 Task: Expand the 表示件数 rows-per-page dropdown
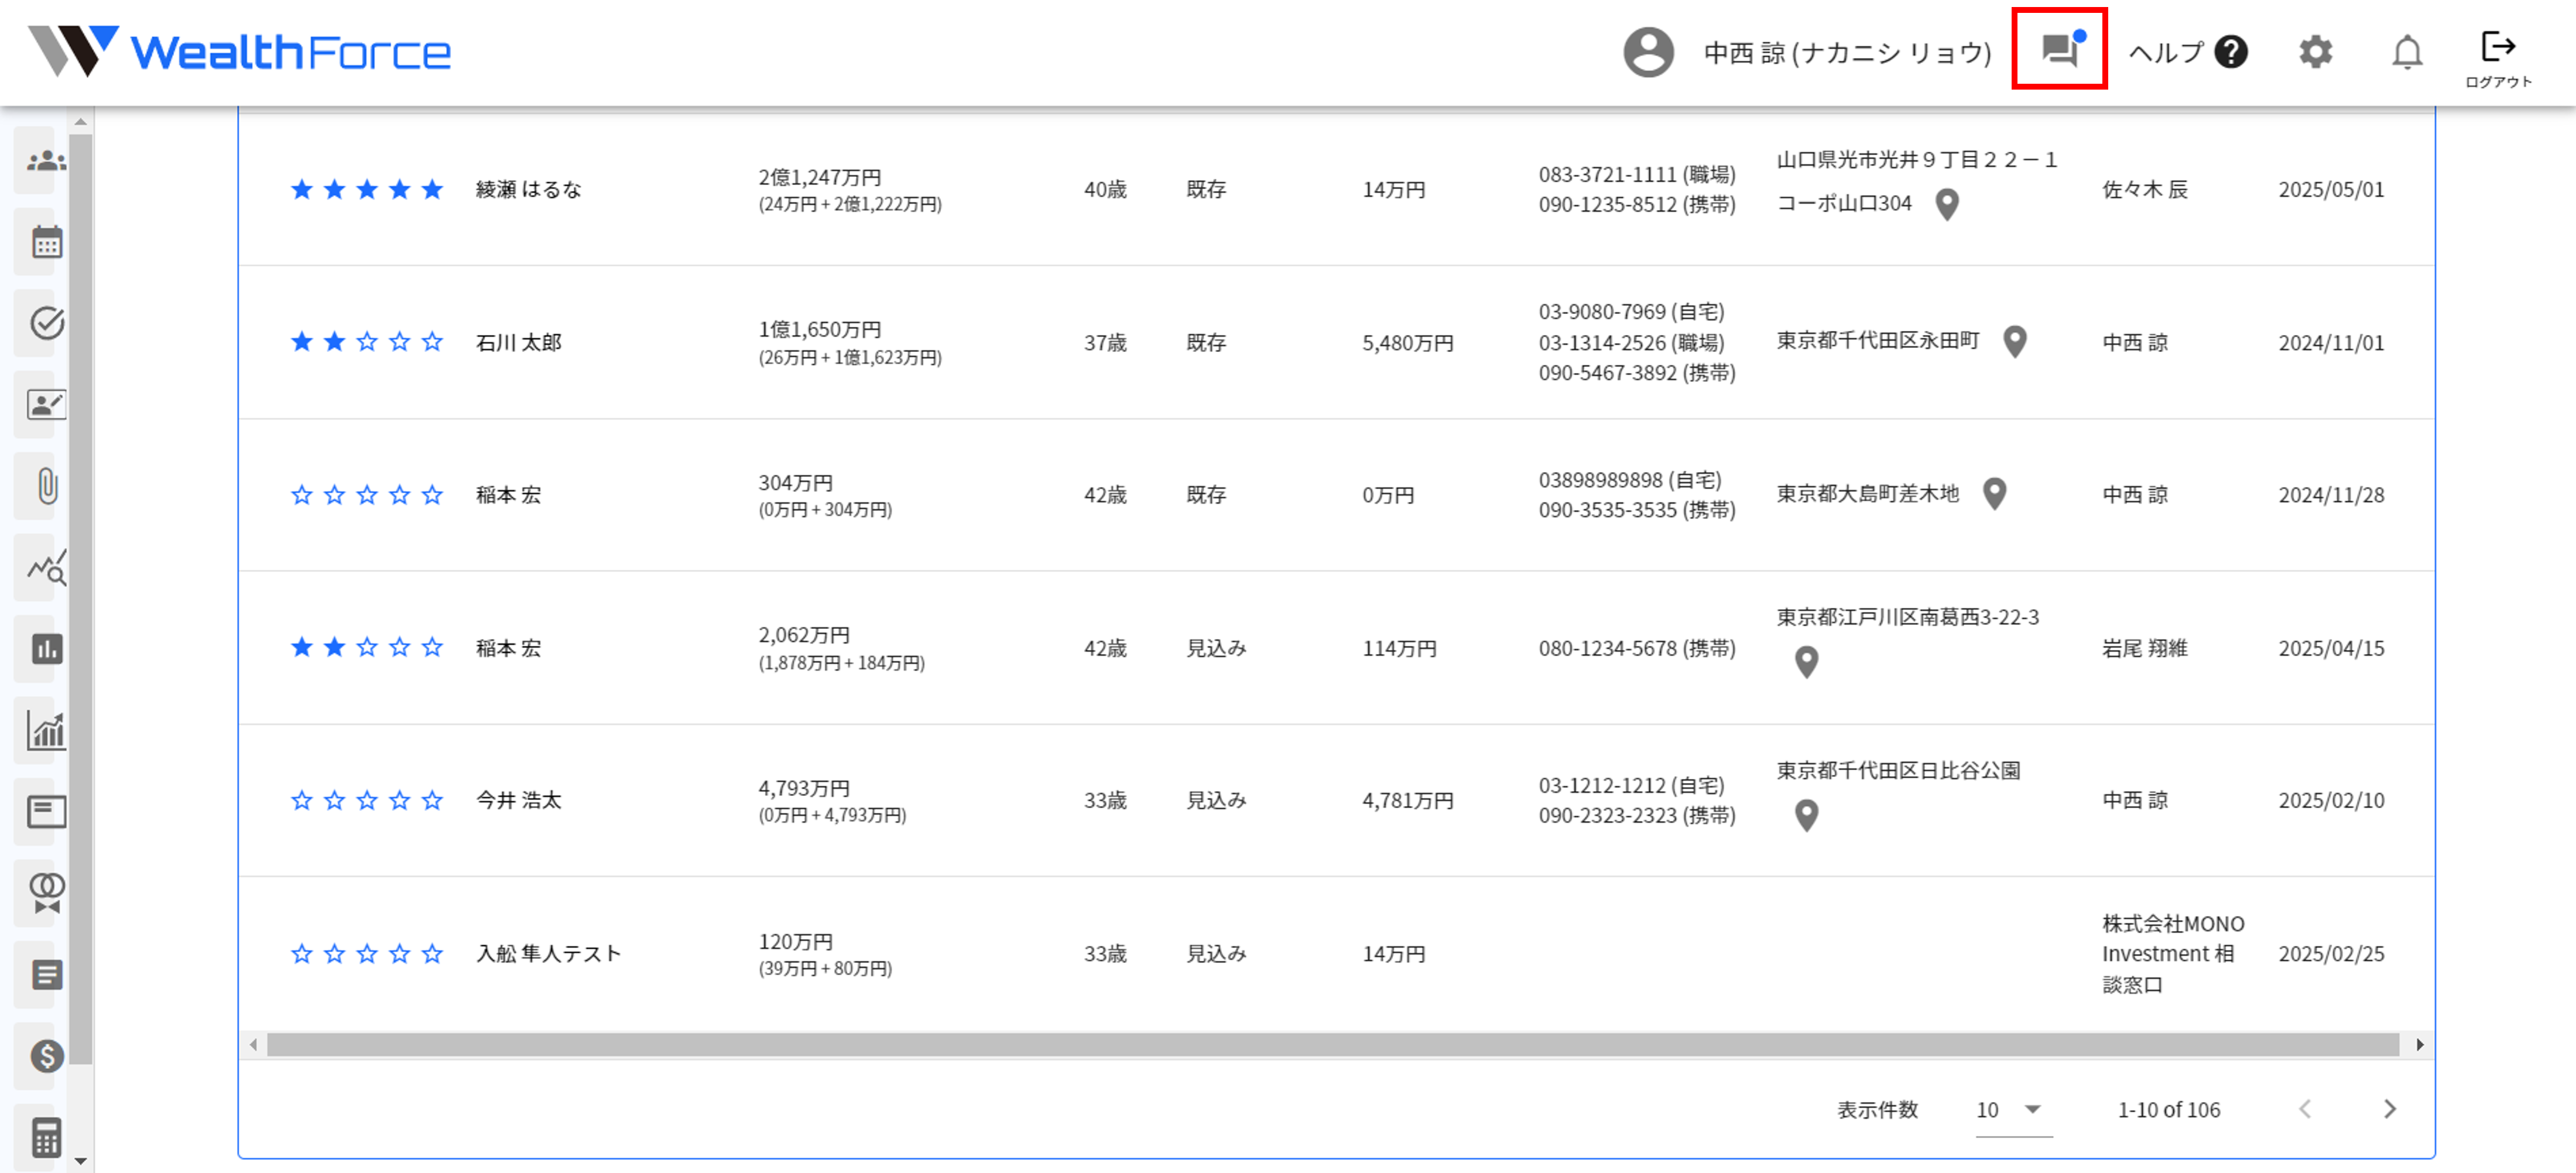tap(2013, 1110)
